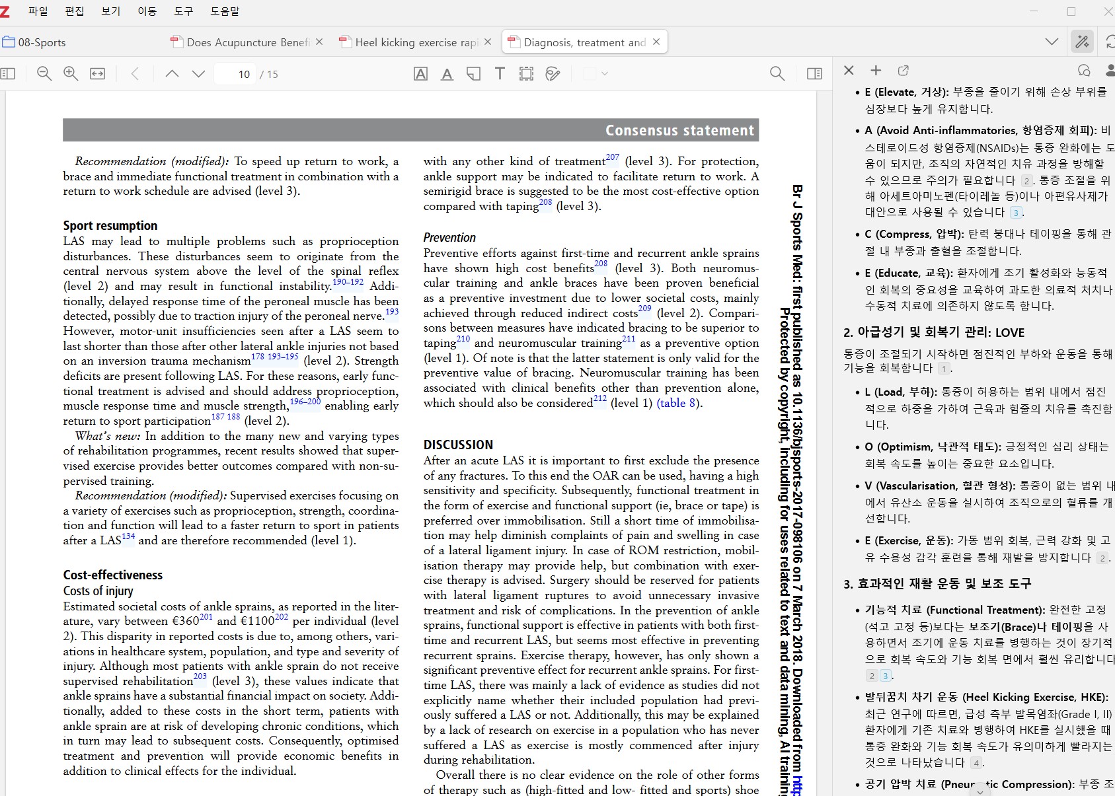Open the Find in document search
The image size is (1115, 796).
pyautogui.click(x=777, y=74)
